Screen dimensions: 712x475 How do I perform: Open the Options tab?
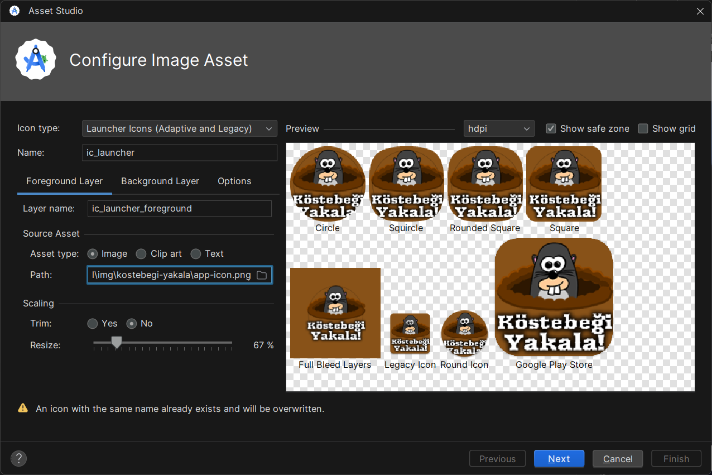[x=234, y=181]
